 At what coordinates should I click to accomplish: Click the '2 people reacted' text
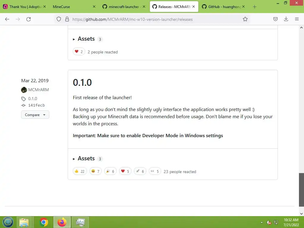[x=102, y=52]
